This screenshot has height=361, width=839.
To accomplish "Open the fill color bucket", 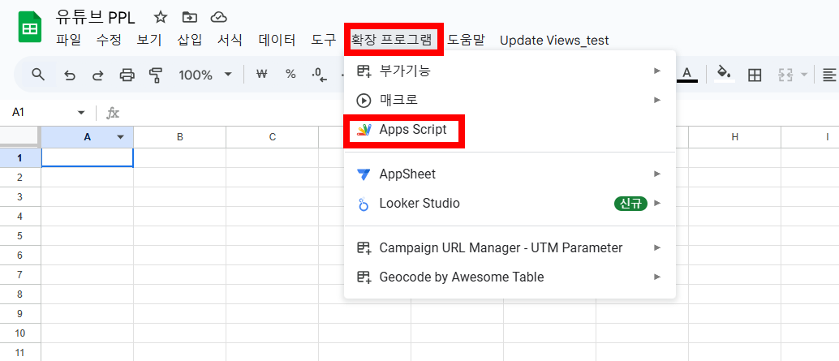I will (724, 74).
